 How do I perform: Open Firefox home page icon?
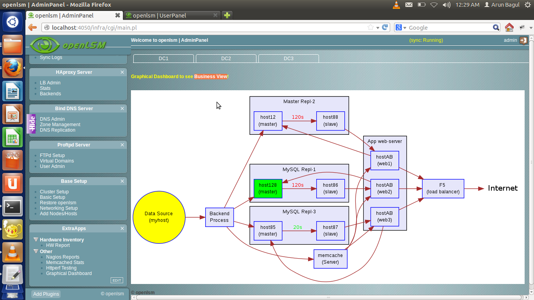pyautogui.click(x=509, y=27)
